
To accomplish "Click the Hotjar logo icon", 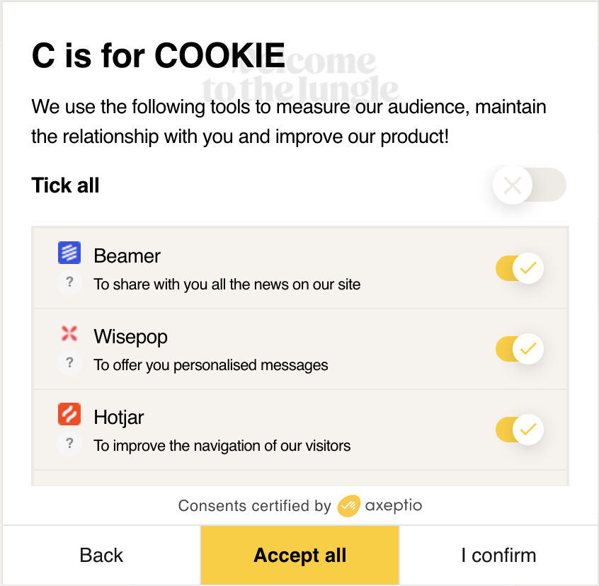I will [69, 414].
